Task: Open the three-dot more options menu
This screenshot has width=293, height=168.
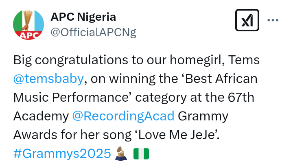Action: coord(272,20)
